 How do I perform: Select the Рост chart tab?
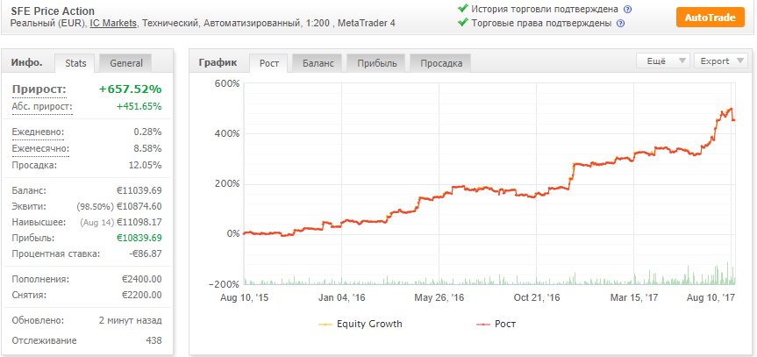click(x=269, y=63)
